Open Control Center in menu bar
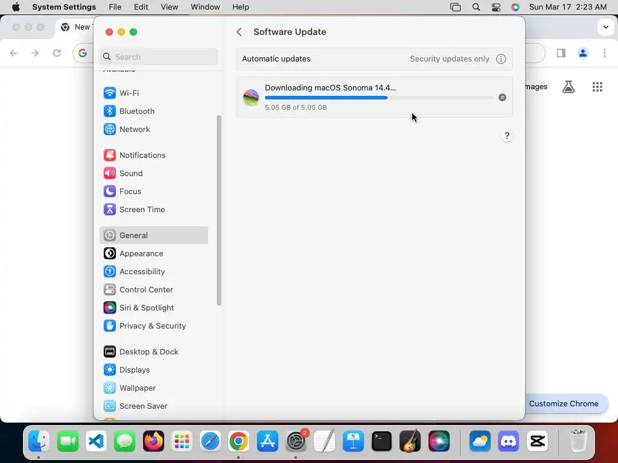Viewport: 618px width, 463px height. point(496,7)
